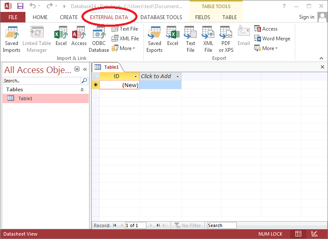
Task: Click the select-all corner of datasheet
Action: coord(95,76)
